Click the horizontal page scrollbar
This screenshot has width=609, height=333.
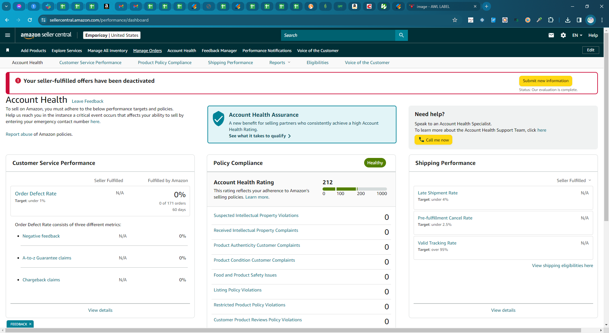click(x=293, y=330)
